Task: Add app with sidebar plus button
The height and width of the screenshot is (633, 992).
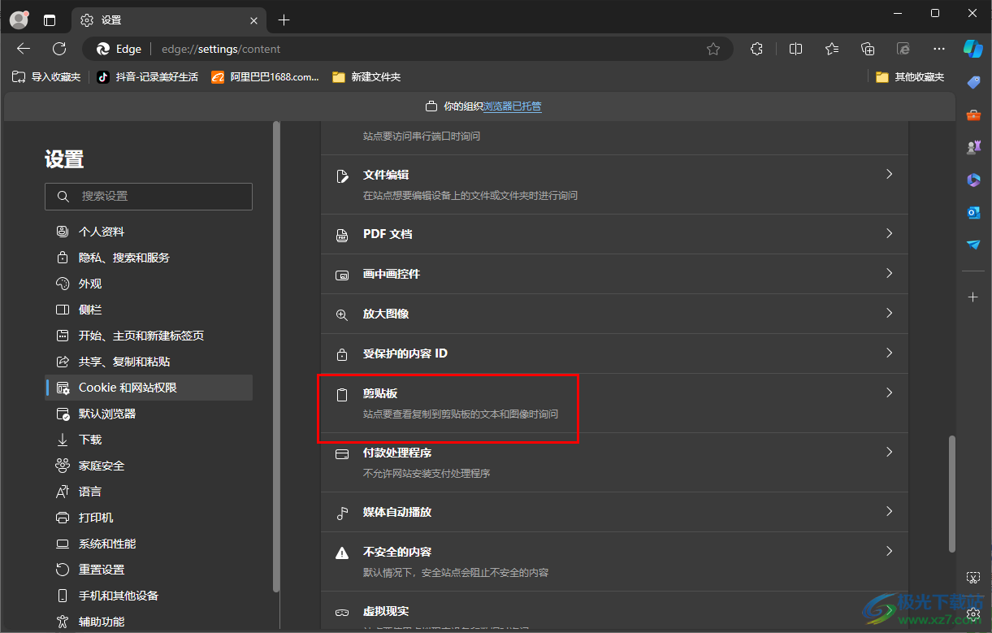Action: click(x=973, y=297)
